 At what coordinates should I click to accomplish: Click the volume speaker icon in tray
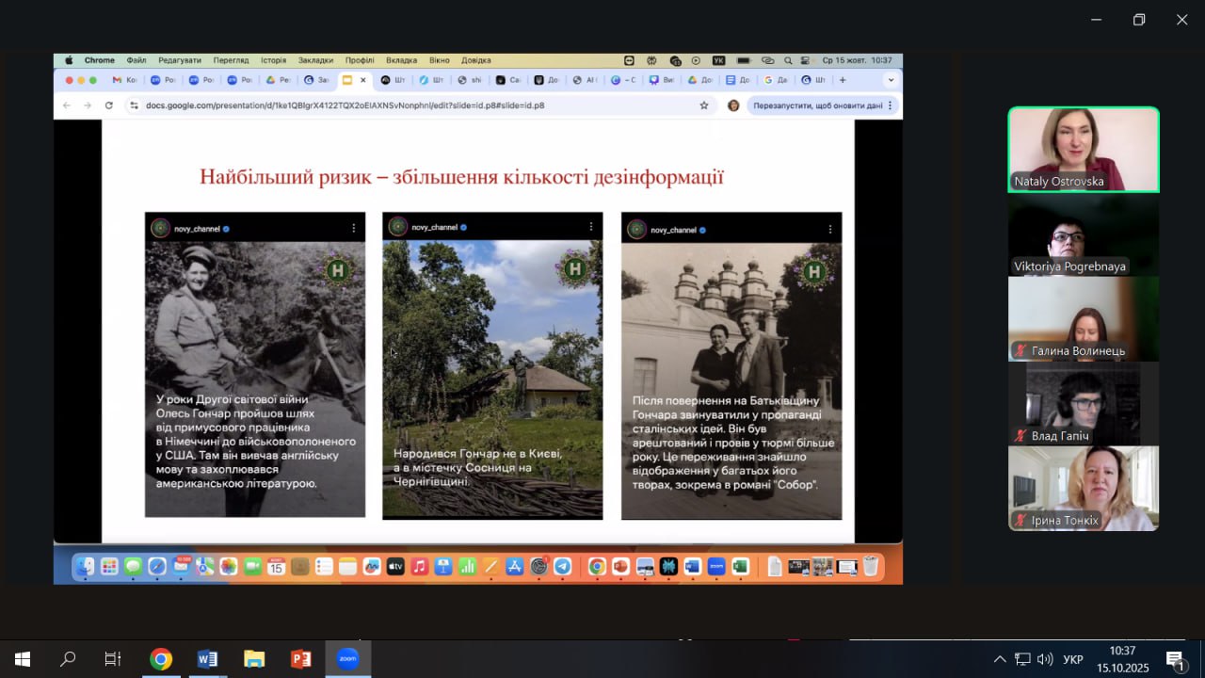tap(1045, 659)
